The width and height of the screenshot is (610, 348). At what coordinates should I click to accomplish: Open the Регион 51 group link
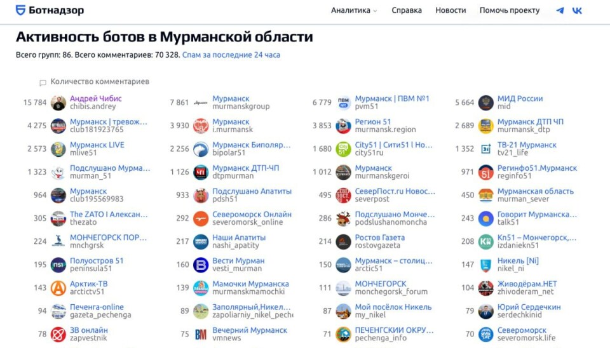[373, 122]
